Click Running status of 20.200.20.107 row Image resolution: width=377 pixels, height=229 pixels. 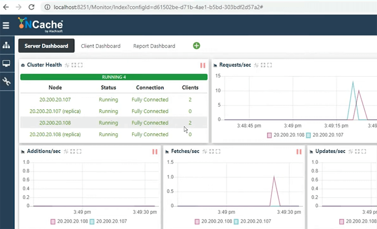coord(108,100)
